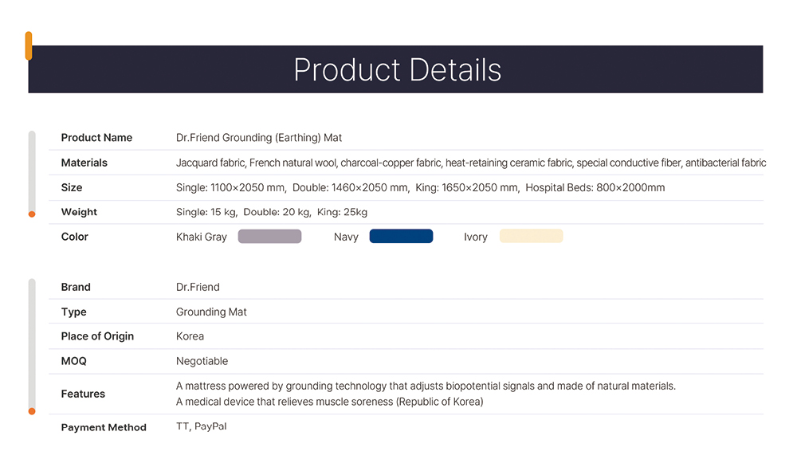797x467 pixels.
Task: Click the Materials row label
Action: [x=84, y=163]
